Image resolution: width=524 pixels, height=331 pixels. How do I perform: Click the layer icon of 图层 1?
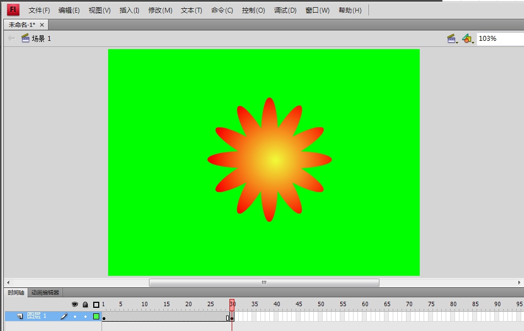point(20,316)
